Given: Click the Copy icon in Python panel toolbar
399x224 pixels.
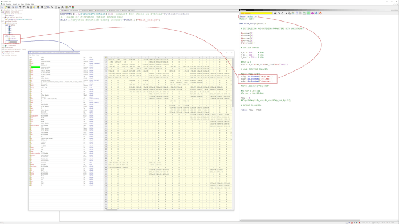Looking at the screenshot, I should pos(290,13).
